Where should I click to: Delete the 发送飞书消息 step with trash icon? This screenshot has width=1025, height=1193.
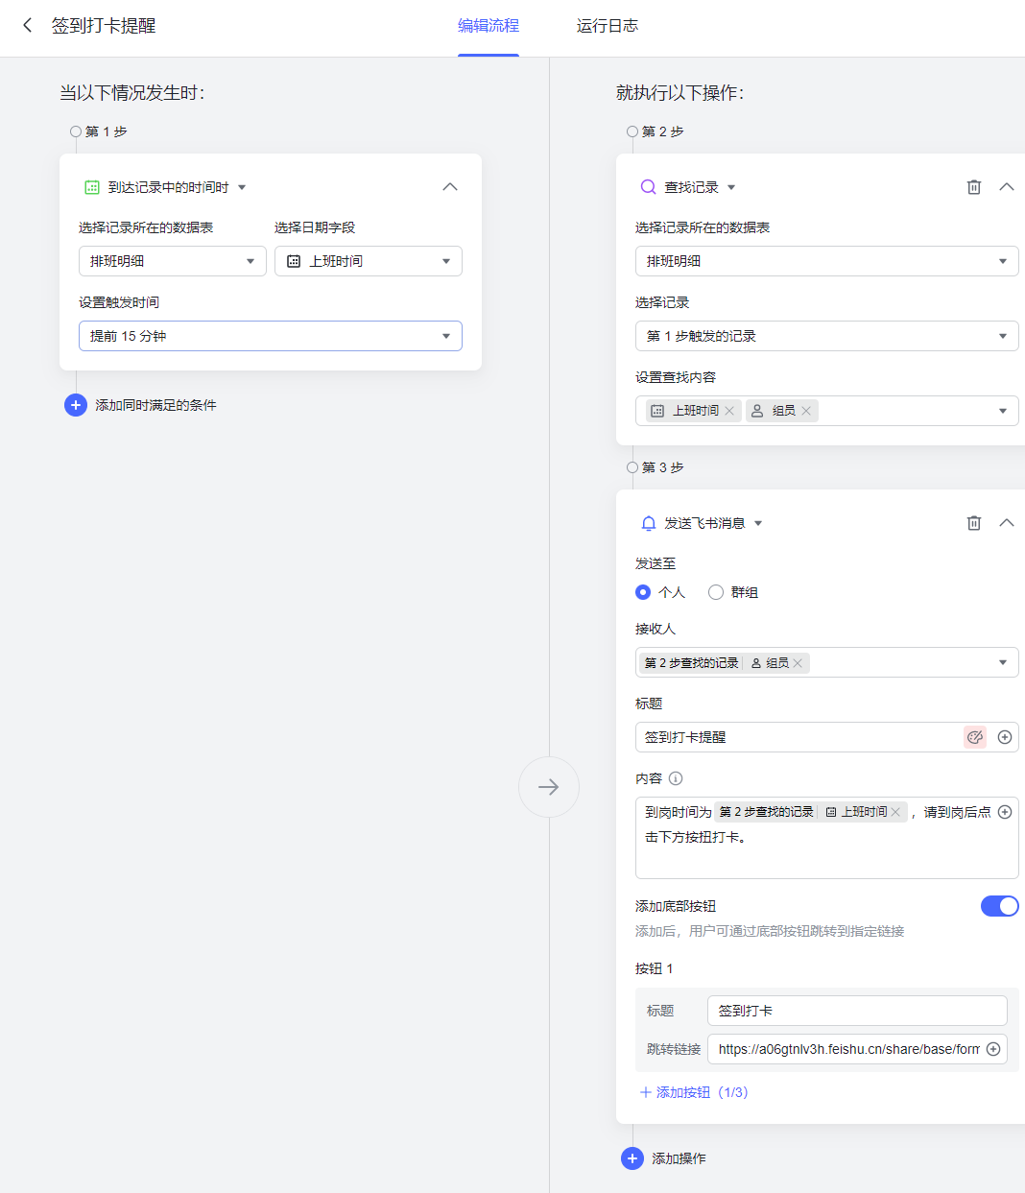click(973, 523)
